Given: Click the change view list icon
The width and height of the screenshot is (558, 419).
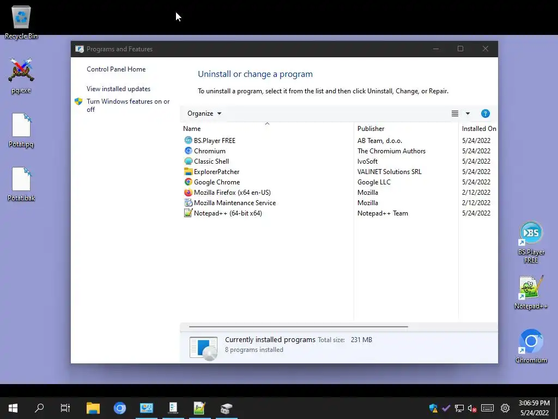Looking at the screenshot, I should pyautogui.click(x=455, y=113).
